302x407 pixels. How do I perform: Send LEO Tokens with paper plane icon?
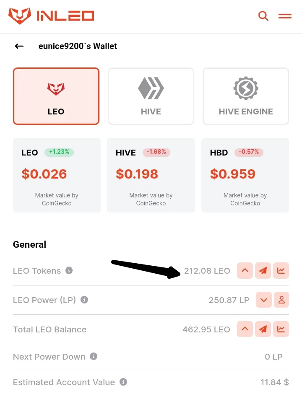click(x=263, y=270)
